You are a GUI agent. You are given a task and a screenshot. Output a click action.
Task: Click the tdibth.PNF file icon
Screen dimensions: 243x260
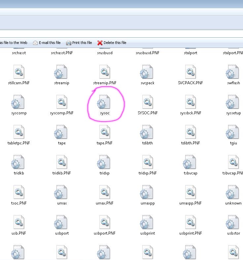coord(191,132)
